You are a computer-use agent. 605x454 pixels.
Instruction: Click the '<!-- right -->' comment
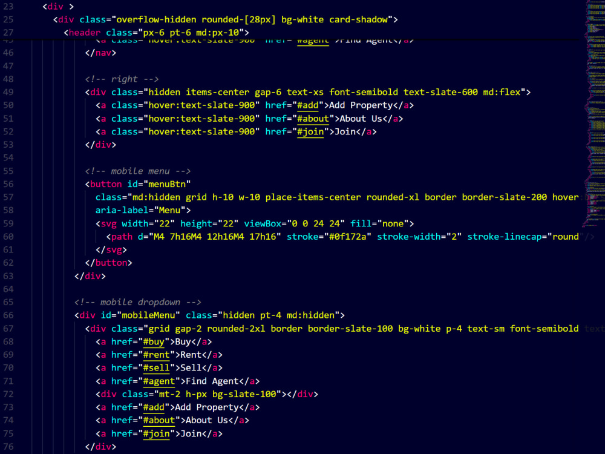[x=122, y=79]
